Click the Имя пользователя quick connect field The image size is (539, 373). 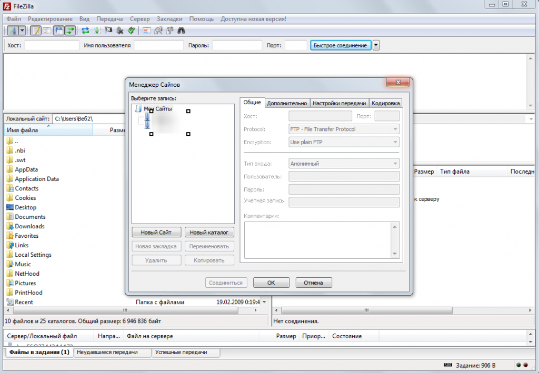pos(158,45)
